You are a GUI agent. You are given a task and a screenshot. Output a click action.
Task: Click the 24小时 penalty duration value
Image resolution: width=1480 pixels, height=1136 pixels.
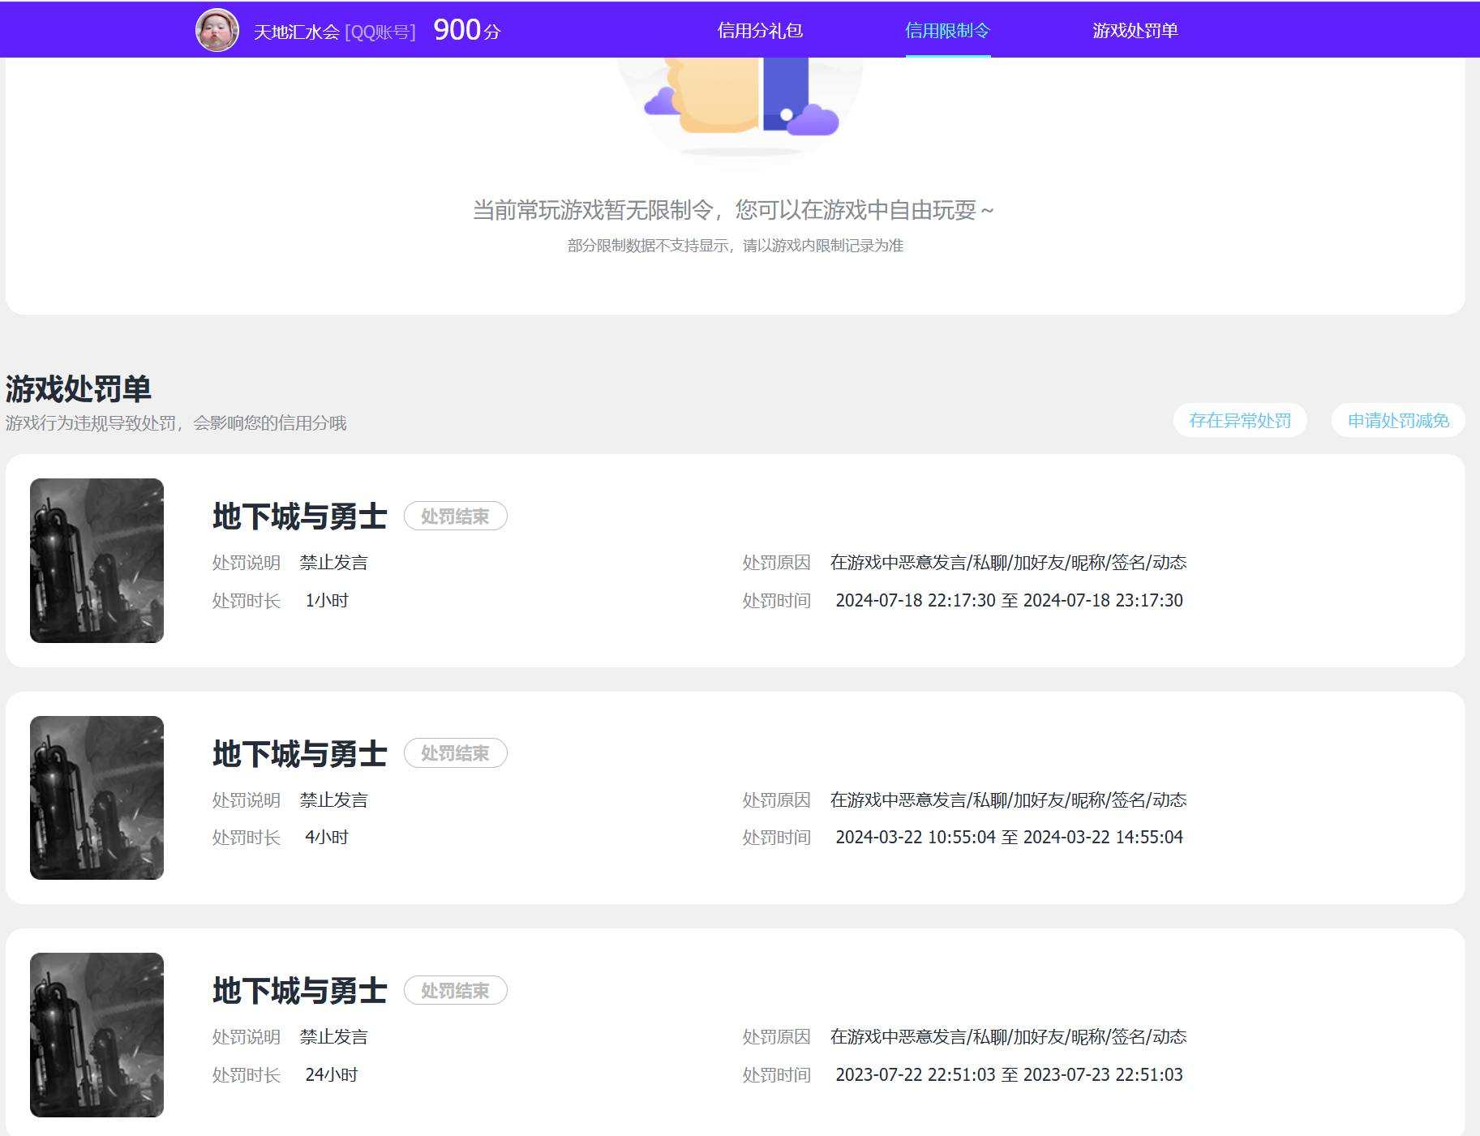pos(332,1074)
